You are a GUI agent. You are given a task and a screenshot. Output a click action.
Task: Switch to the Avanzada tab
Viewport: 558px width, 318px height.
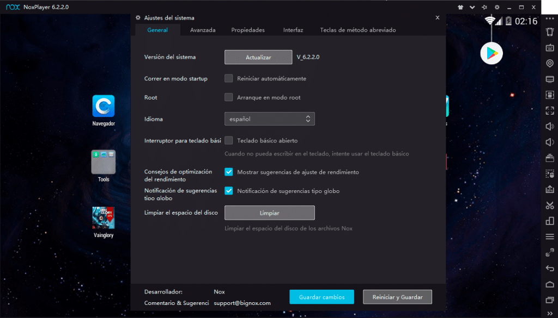(x=203, y=30)
